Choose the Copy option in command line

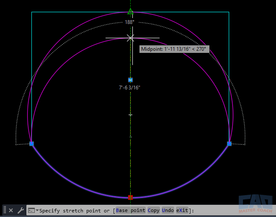tap(153, 210)
